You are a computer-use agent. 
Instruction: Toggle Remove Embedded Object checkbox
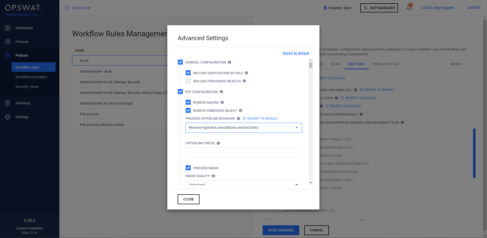pyautogui.click(x=188, y=110)
